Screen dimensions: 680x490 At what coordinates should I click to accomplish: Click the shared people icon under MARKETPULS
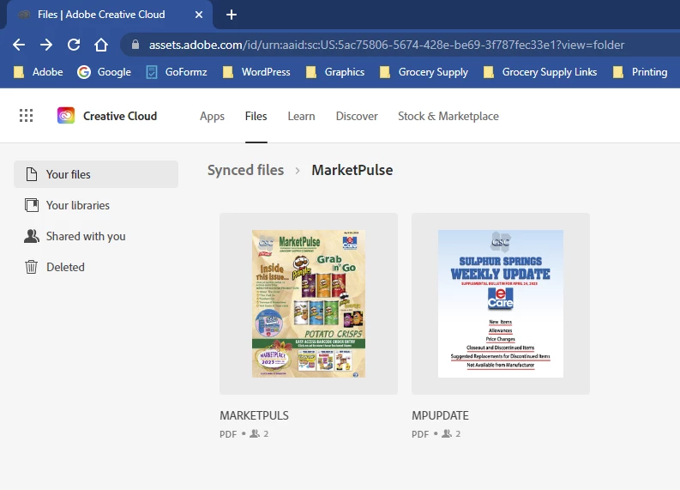[255, 433]
